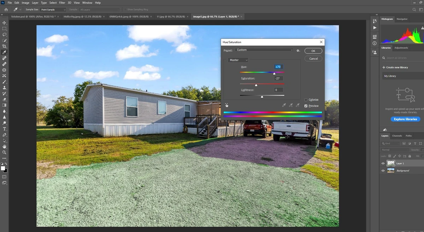Expand the Master channel dropdown
Screen dimensions: 424x232
coord(238,60)
